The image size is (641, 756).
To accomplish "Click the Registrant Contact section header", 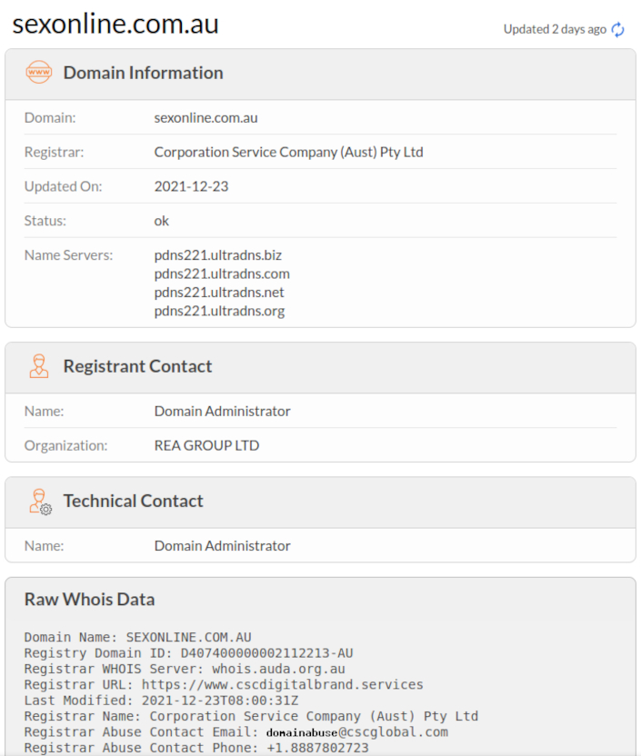I will [137, 366].
